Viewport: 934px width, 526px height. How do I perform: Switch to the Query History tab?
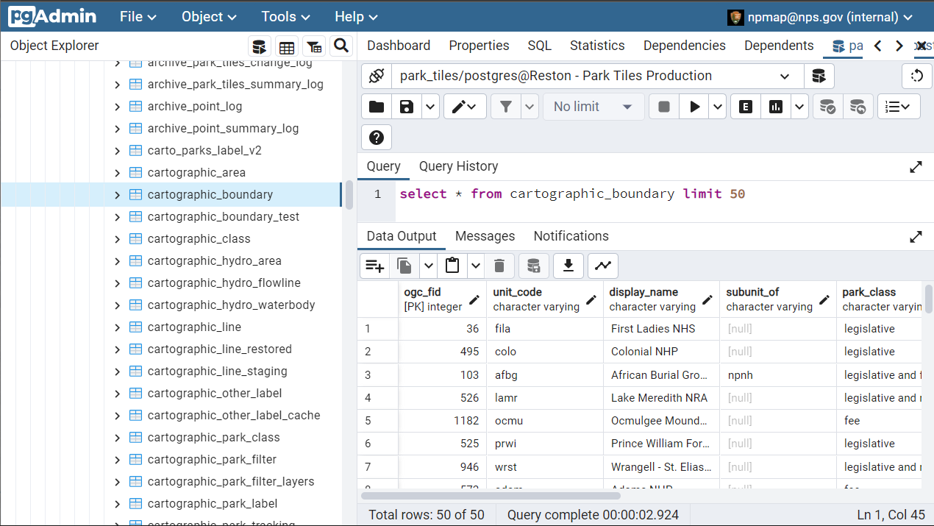[x=458, y=166]
